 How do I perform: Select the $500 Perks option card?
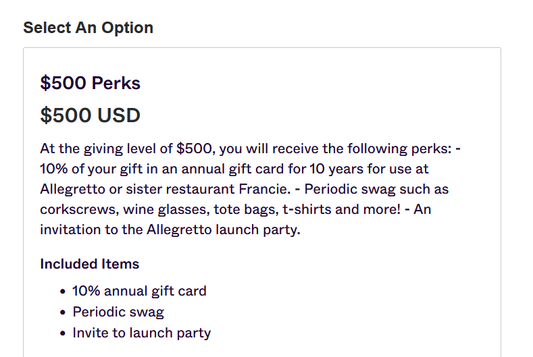pos(262,202)
